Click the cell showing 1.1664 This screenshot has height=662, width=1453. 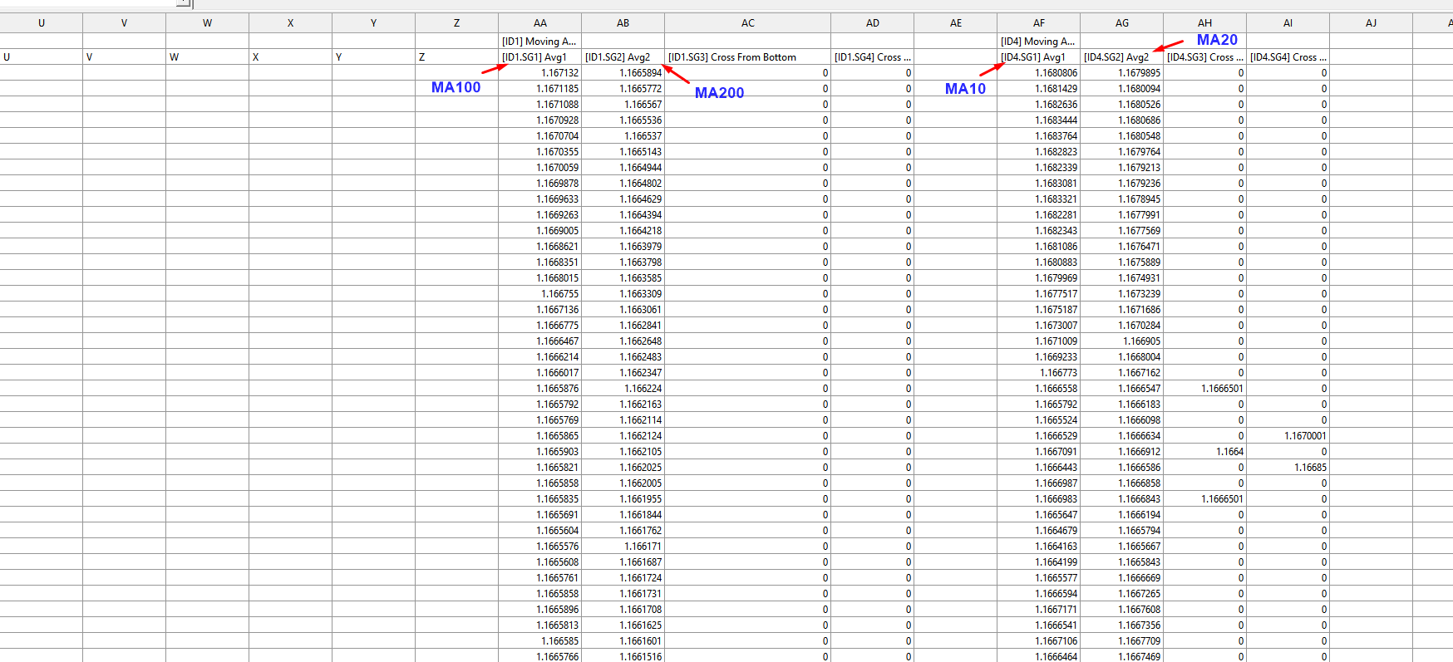click(x=1205, y=452)
